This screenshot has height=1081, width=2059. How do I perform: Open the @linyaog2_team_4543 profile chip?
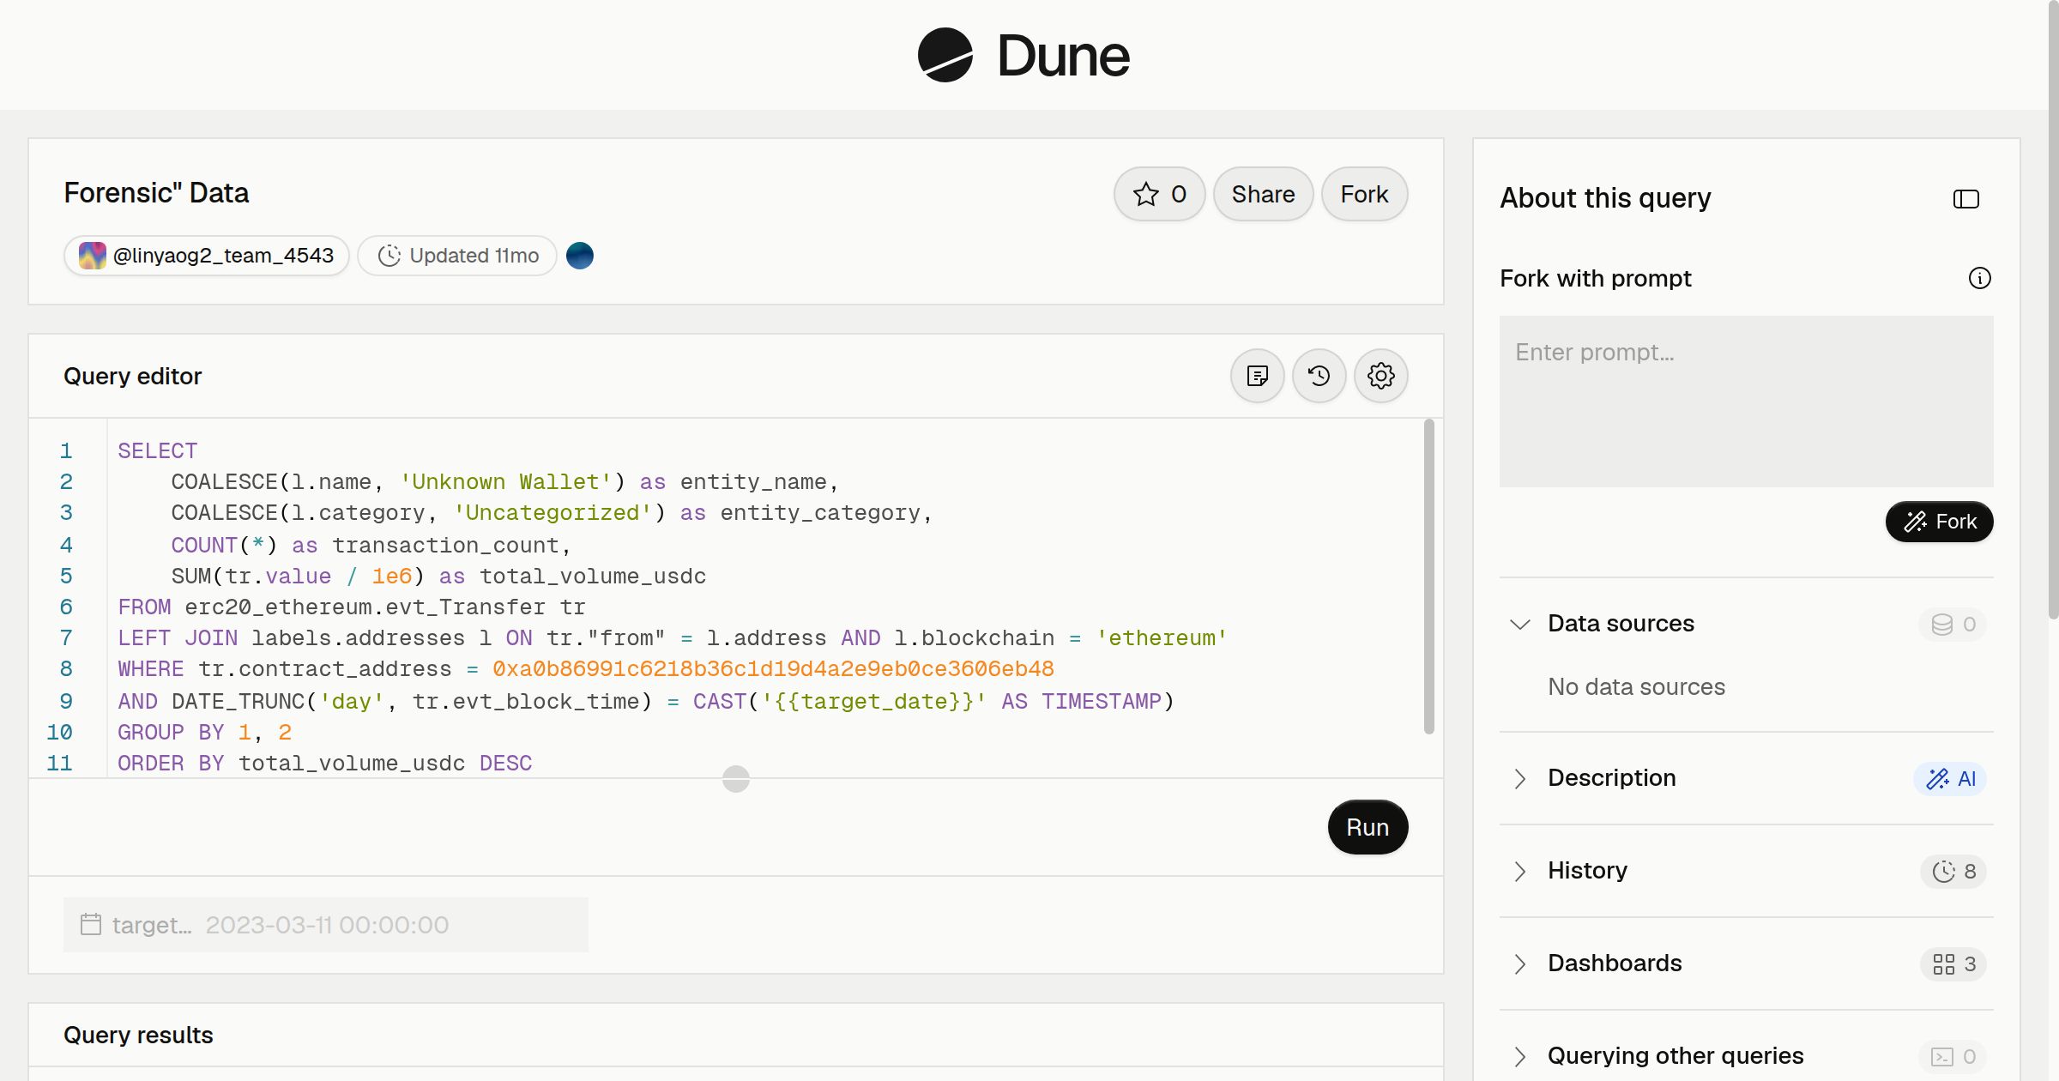click(x=206, y=256)
